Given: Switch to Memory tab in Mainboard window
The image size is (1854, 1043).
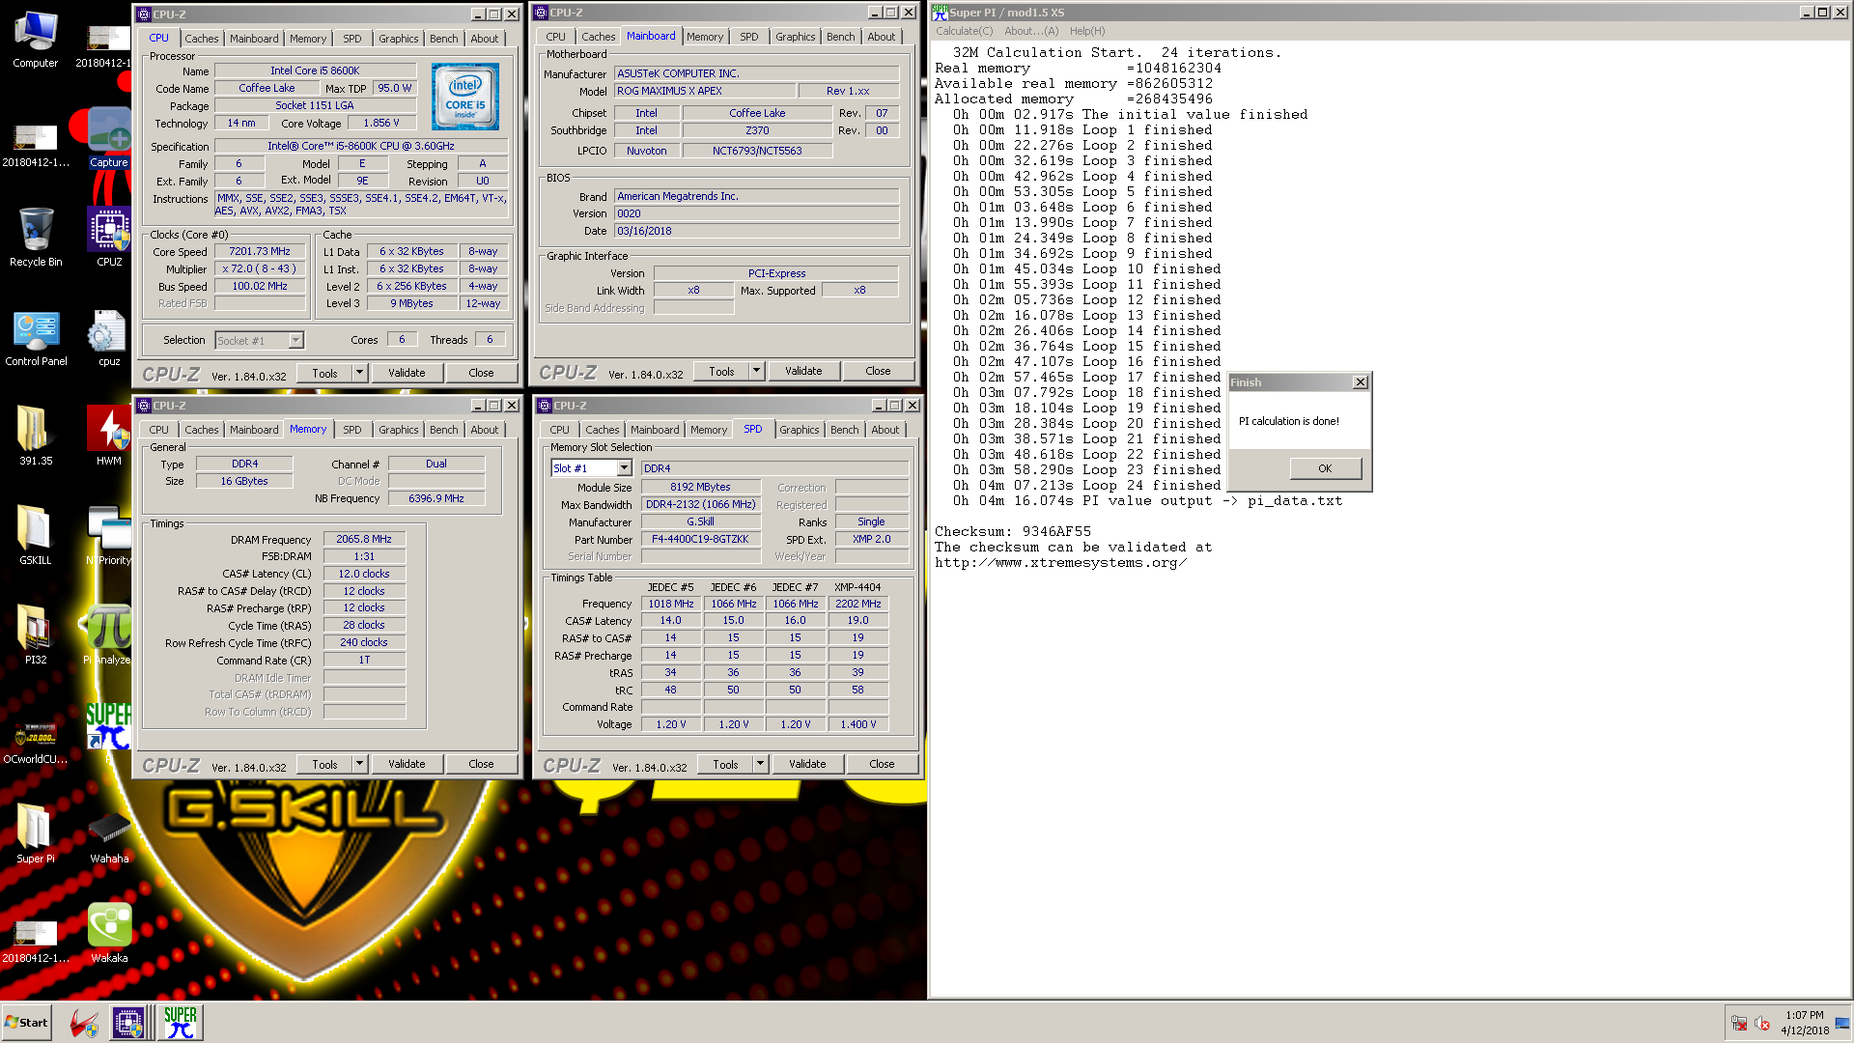Looking at the screenshot, I should [x=705, y=37].
